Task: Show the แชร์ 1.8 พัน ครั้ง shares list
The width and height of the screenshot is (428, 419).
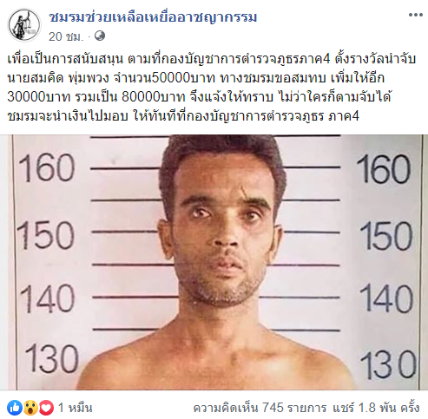Action: click(x=376, y=408)
